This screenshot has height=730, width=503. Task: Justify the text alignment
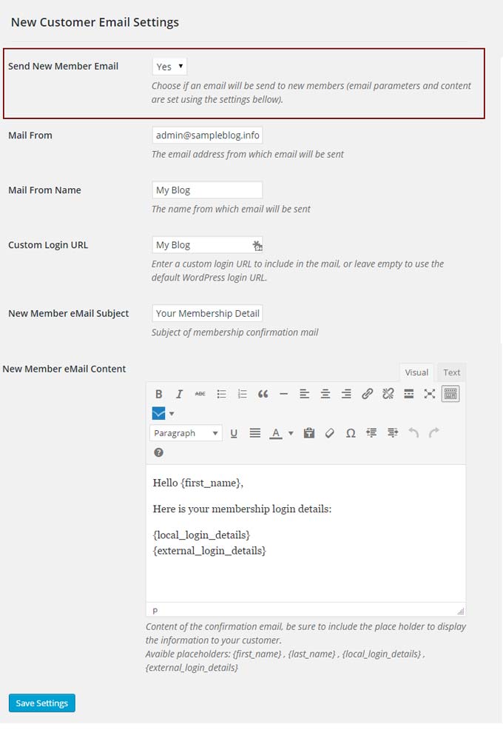tap(255, 433)
